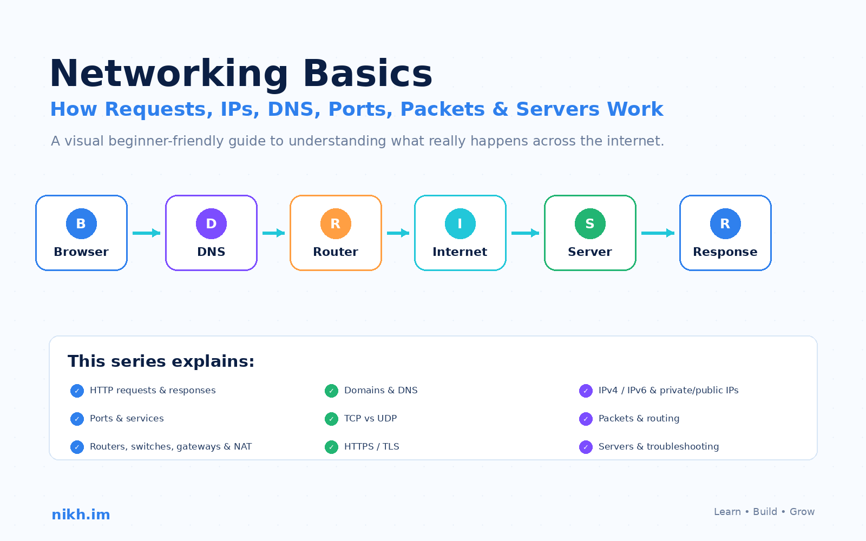Image resolution: width=866 pixels, height=541 pixels.
Task: Click the gray visual beginner-friendly guide description
Action: [x=357, y=141]
